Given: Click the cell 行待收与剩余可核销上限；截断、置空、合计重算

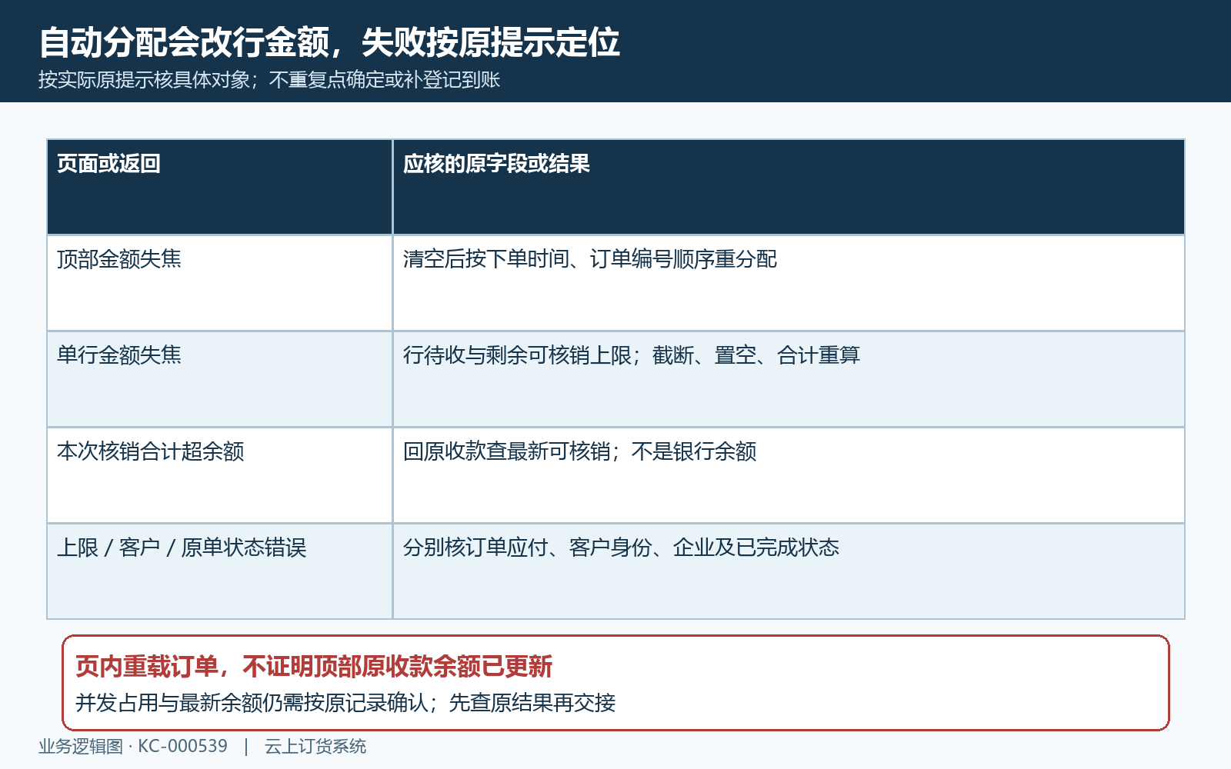Looking at the screenshot, I should coord(789,379).
